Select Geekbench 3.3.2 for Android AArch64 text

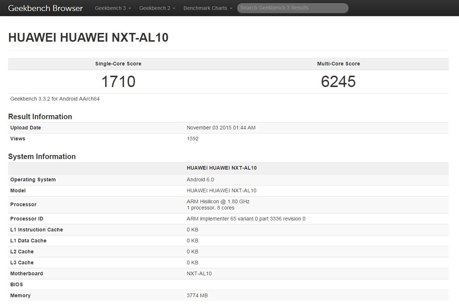55,99
